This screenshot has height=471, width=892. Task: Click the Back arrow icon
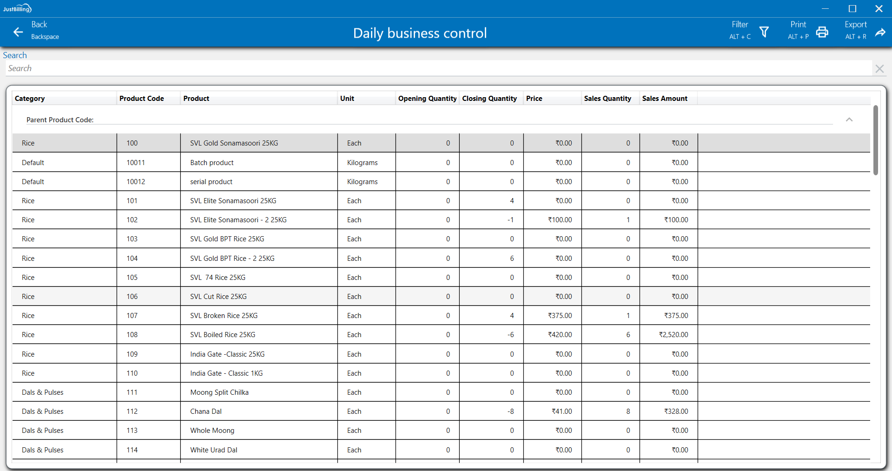pos(18,32)
